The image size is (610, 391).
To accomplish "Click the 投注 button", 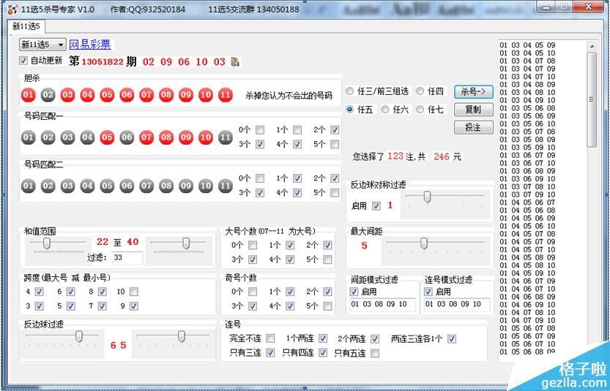I will 473,127.
